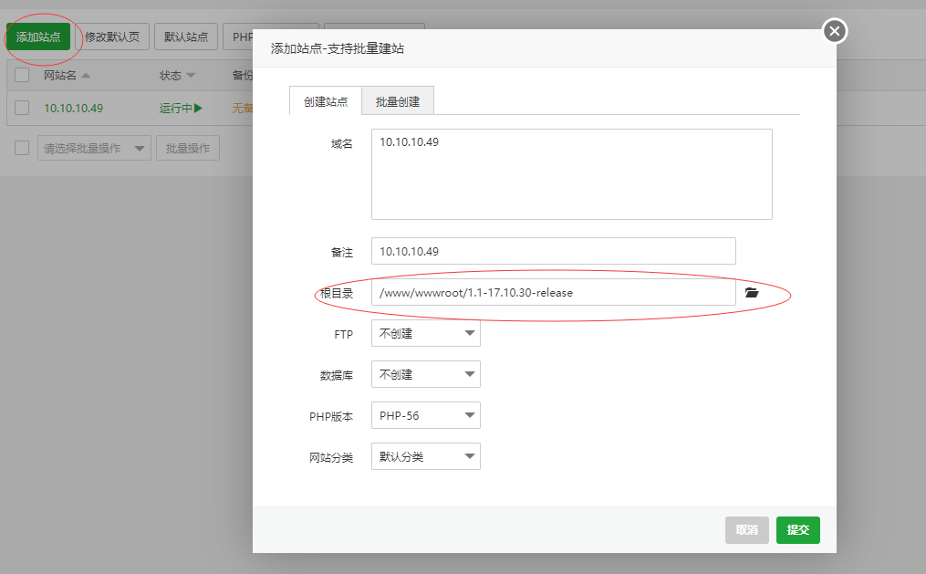926x574 pixels.
Task: Open the 网站分类 默认分类 dropdown
Action: pyautogui.click(x=425, y=456)
